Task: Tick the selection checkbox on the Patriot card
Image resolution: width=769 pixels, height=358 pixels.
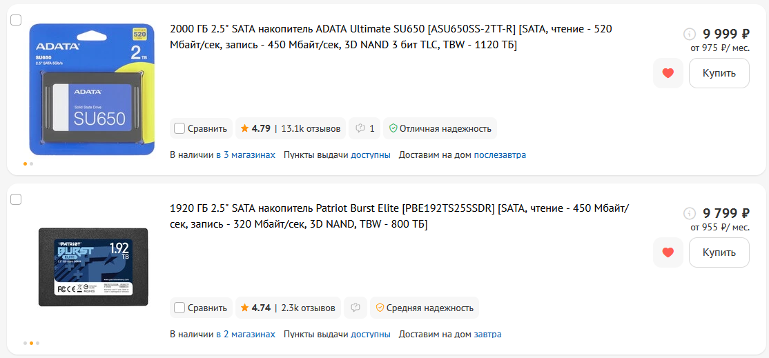Action: click(16, 199)
